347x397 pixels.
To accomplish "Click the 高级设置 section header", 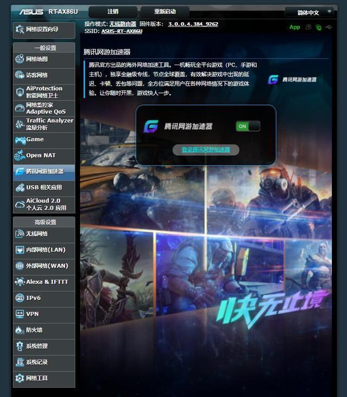I will [45, 222].
